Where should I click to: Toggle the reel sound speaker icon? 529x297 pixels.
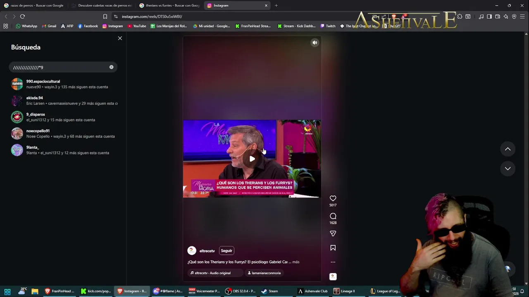tap(315, 42)
